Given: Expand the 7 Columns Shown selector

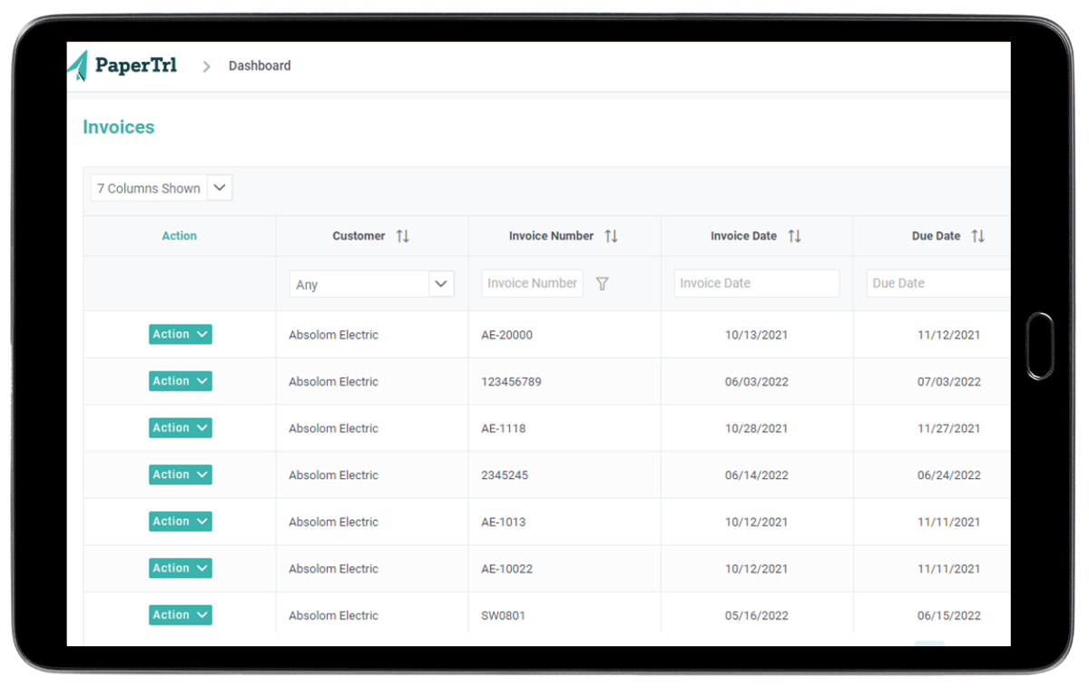Looking at the screenshot, I should tap(220, 187).
